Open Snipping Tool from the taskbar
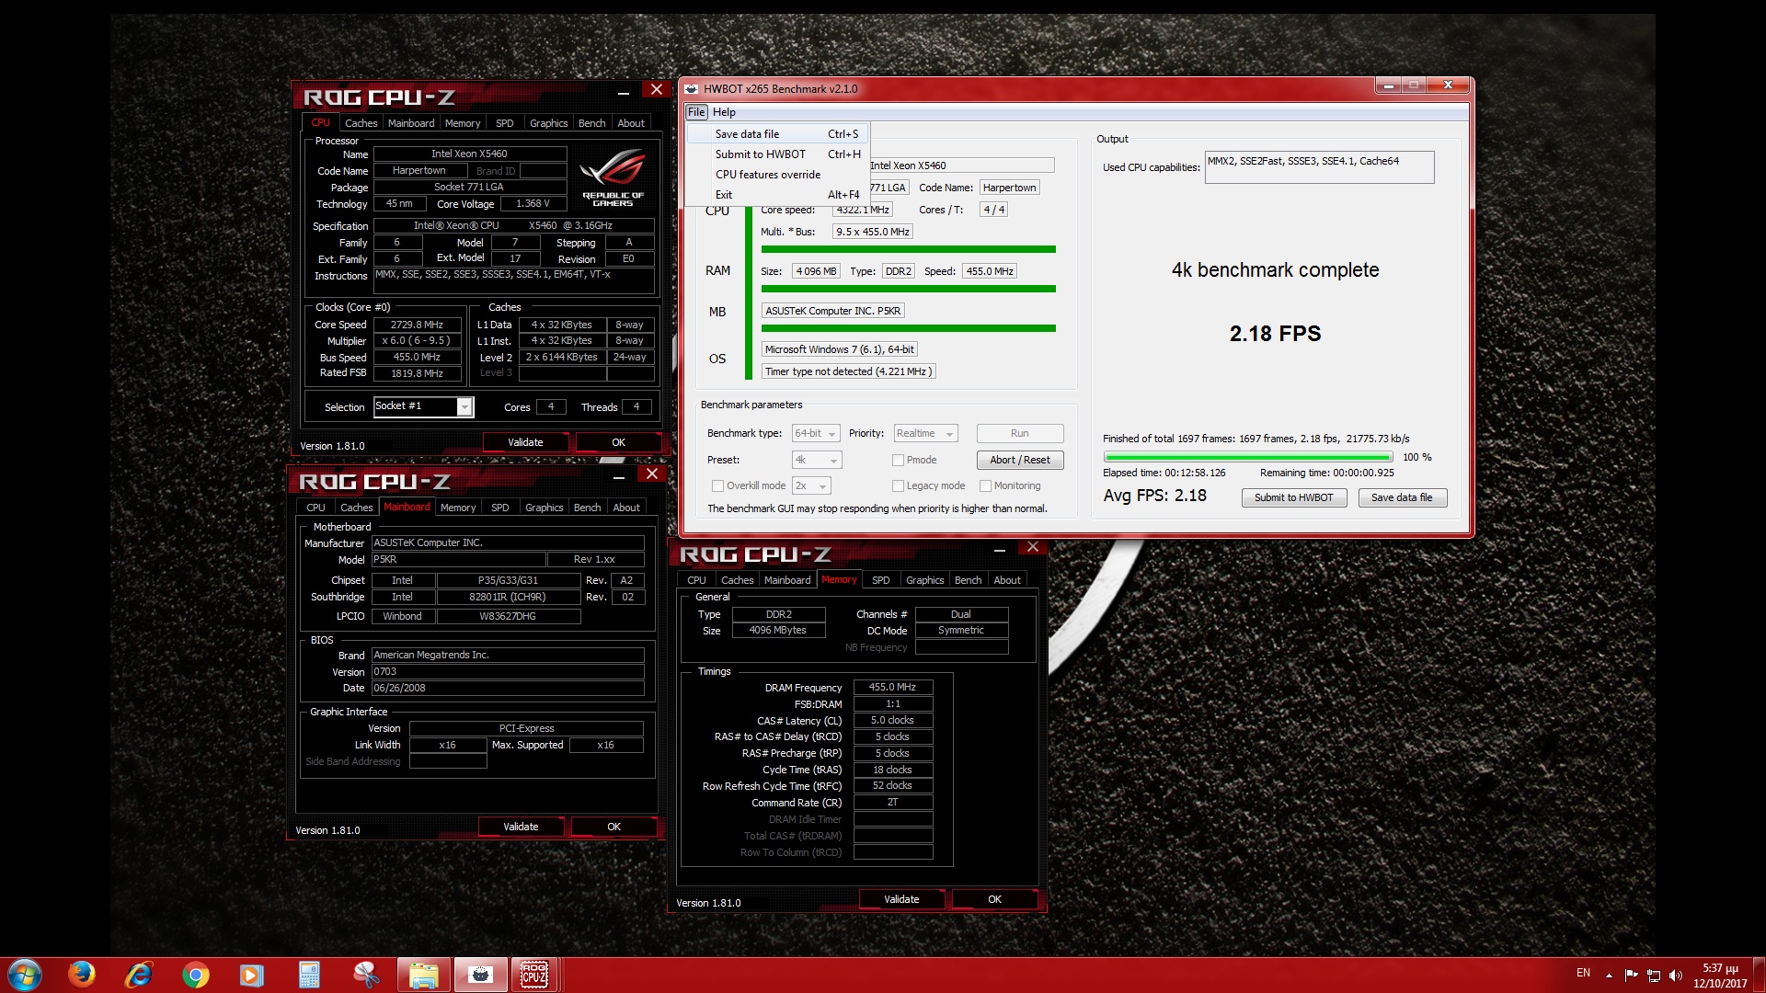This screenshot has height=993, width=1766. [x=366, y=975]
